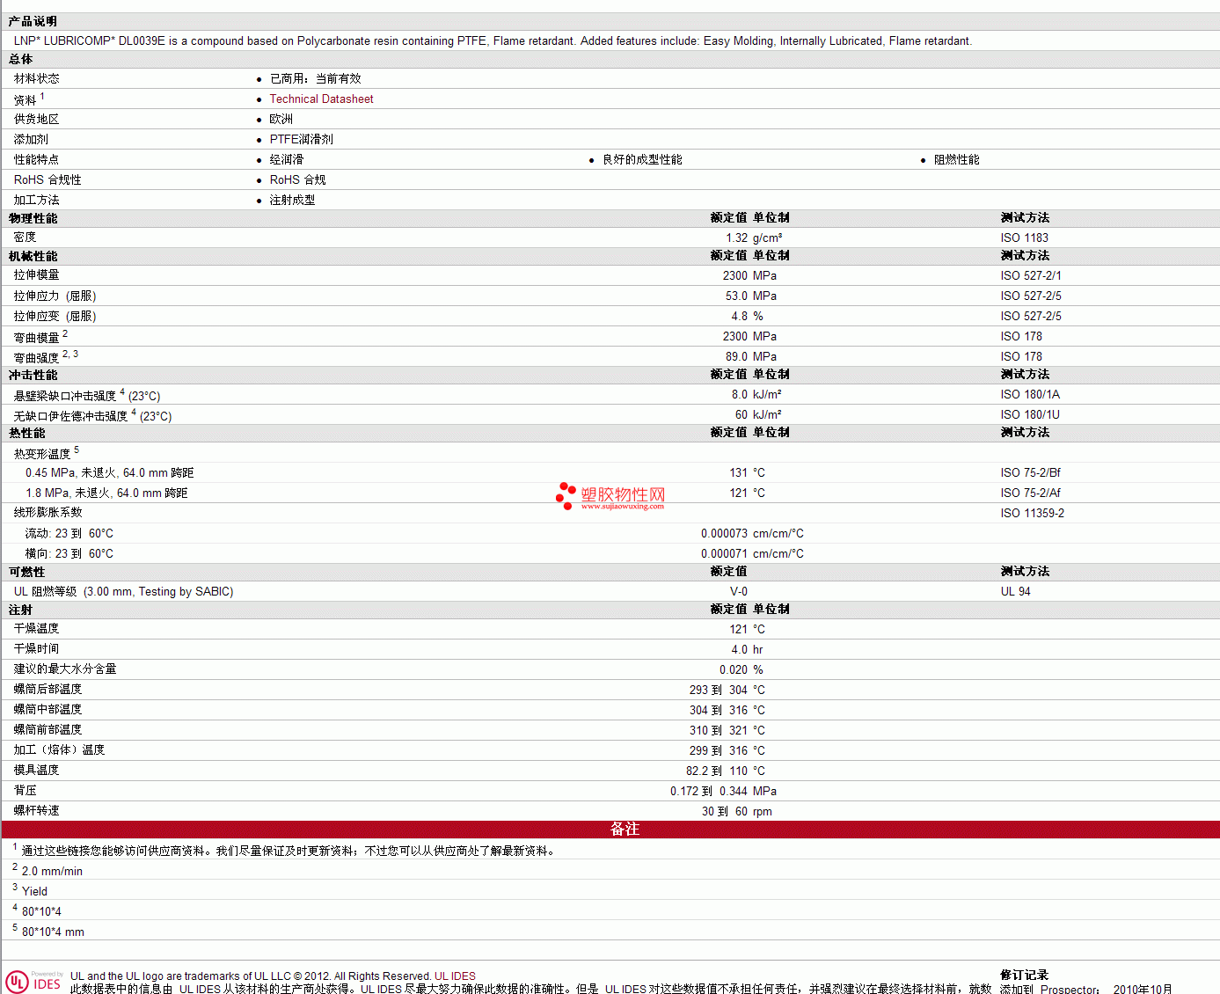Viewport: 1220px width, 994px height.
Task: Select the 0.000071 transverse expansion value
Action: pos(724,554)
